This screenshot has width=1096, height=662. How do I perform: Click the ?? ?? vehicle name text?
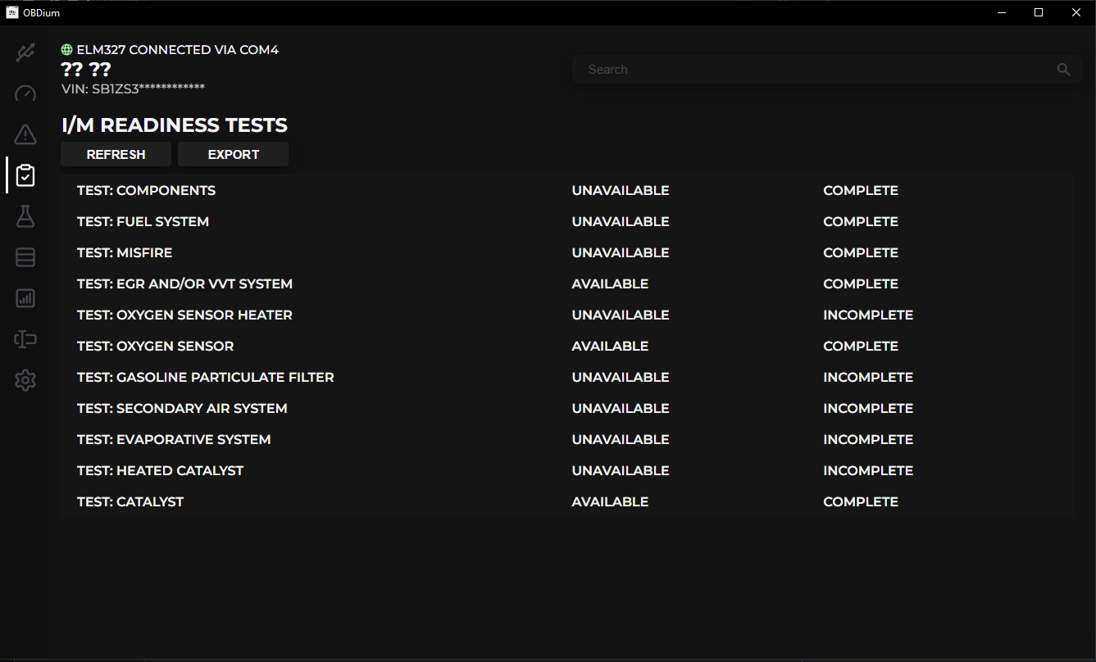(86, 70)
